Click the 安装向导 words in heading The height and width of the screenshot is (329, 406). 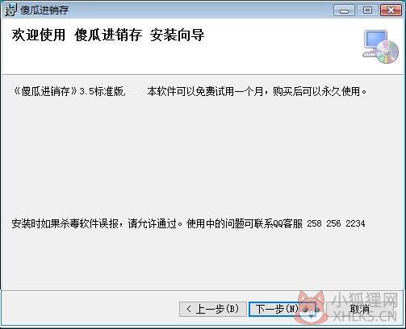tap(177, 35)
